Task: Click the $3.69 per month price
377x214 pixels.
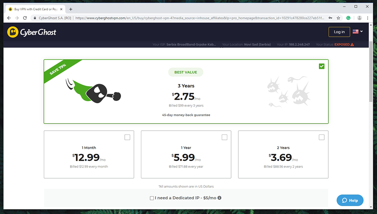Action: (x=283, y=157)
